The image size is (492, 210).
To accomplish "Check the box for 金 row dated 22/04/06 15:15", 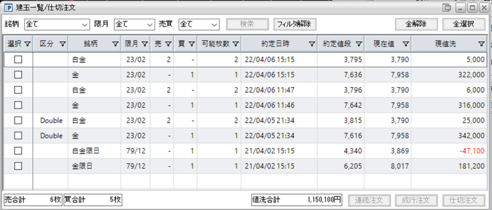I will 18,75.
